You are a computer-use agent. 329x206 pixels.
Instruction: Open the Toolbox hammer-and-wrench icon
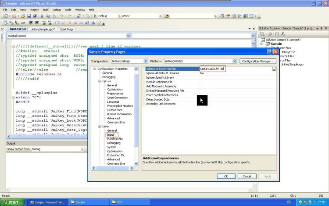coord(240,16)
